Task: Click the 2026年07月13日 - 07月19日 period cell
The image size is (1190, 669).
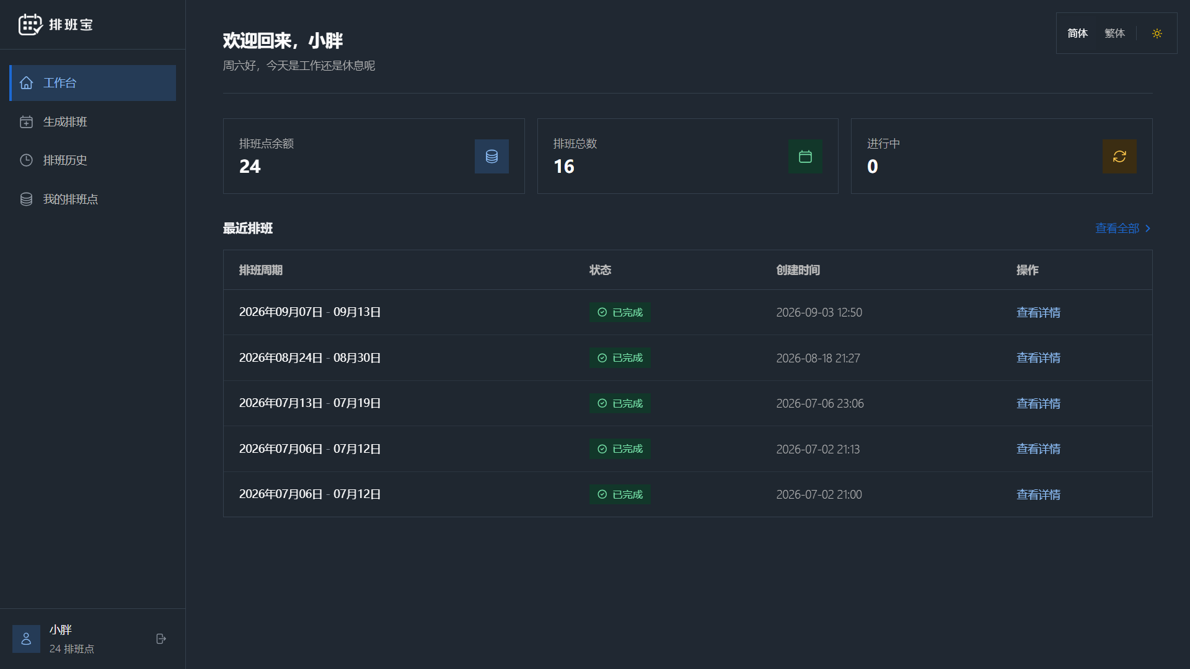Action: coord(310,403)
